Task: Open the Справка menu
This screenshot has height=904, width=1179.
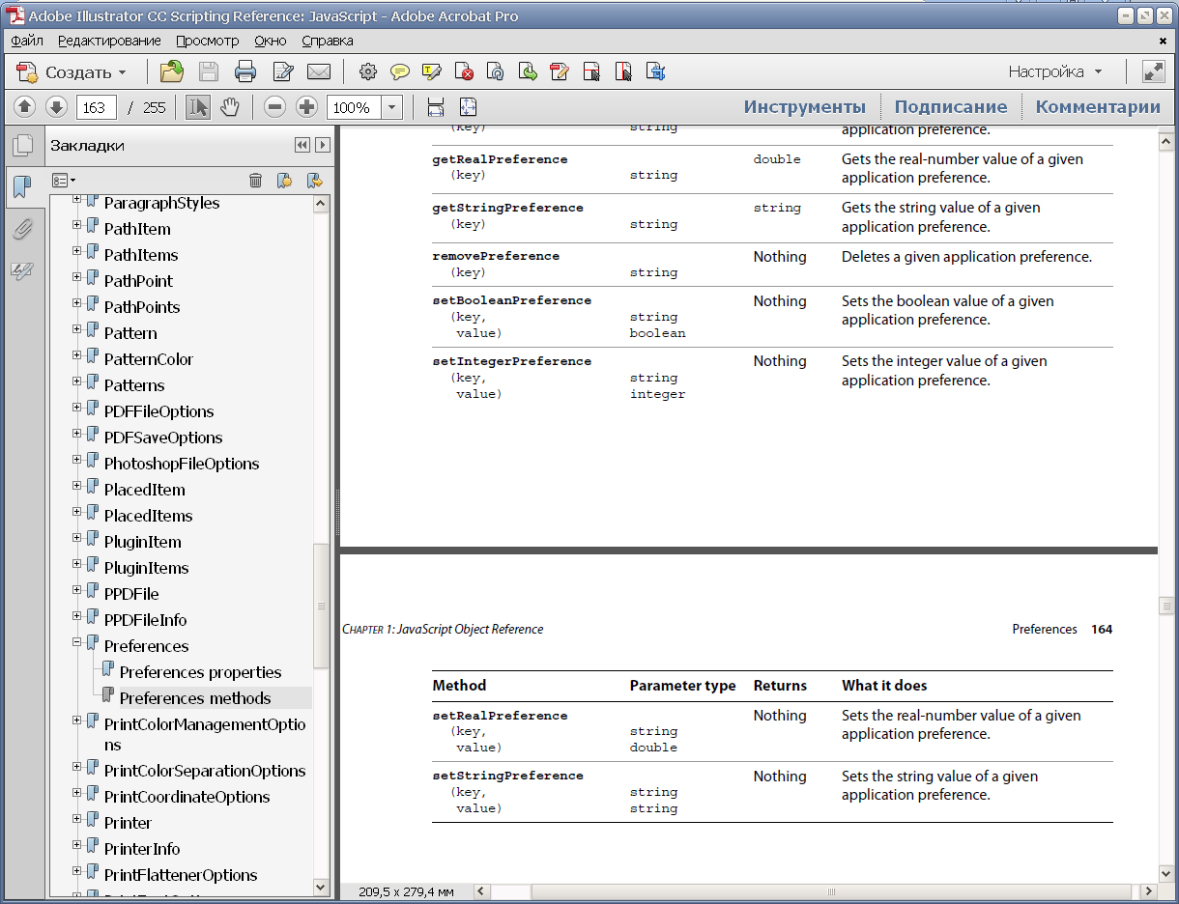Action: 328,41
